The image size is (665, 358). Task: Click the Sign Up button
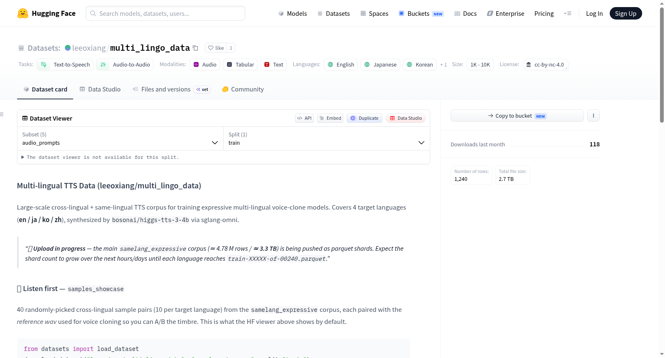point(626,13)
